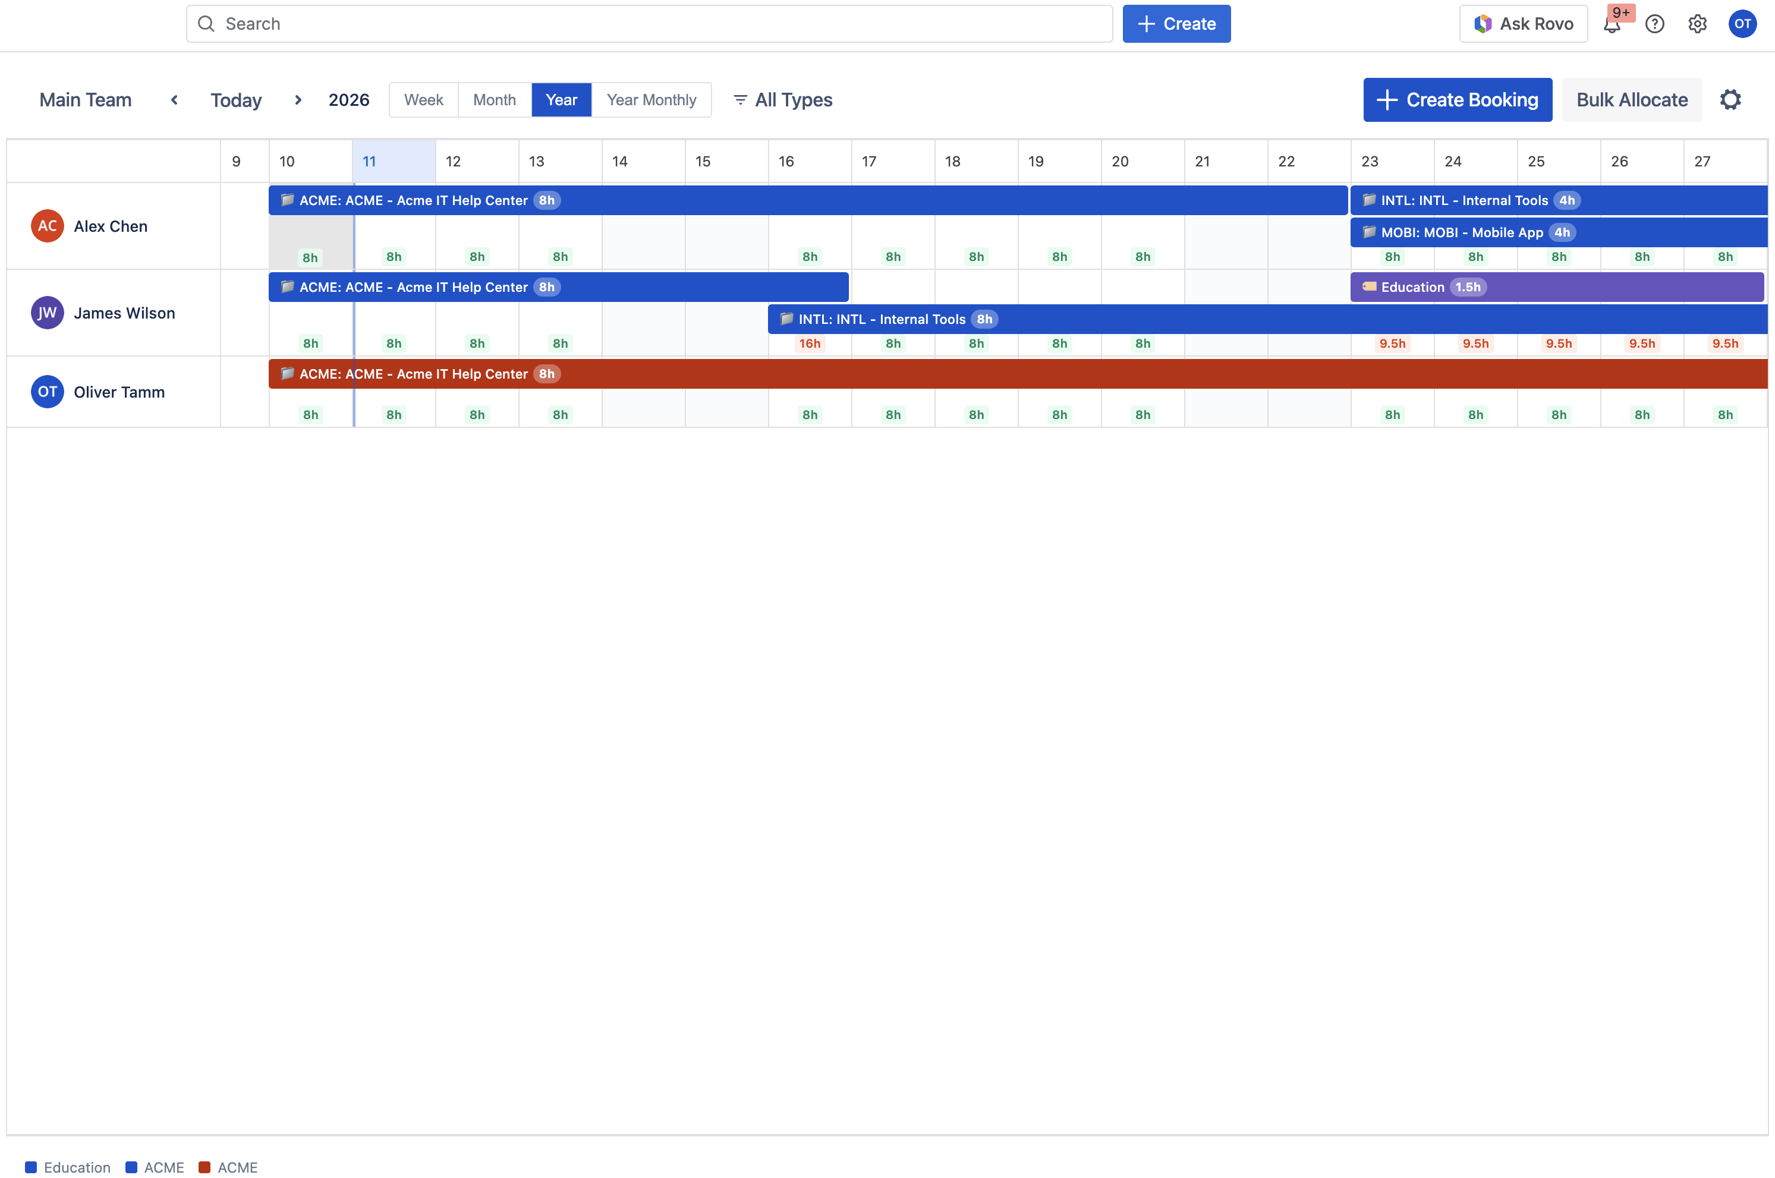
Task: Click the Bulk Allocate button
Action: click(x=1632, y=99)
